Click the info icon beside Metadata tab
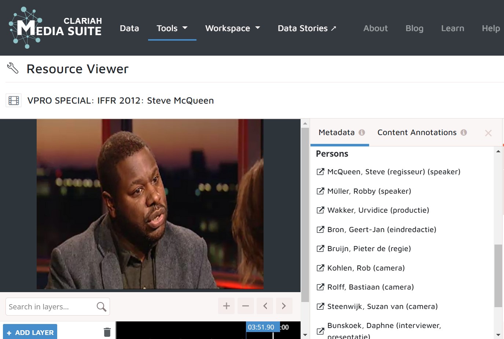The height and width of the screenshot is (339, 504). [362, 133]
